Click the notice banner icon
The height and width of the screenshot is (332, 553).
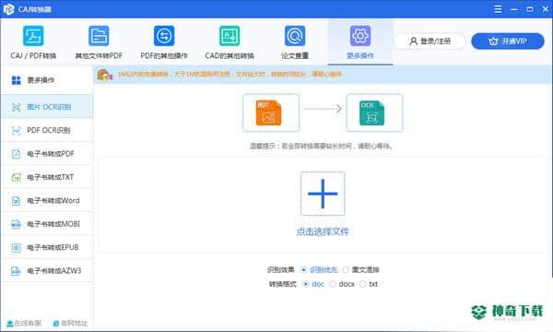tap(104, 75)
